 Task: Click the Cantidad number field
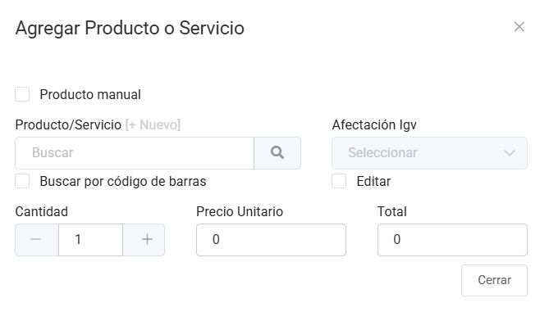pos(90,240)
